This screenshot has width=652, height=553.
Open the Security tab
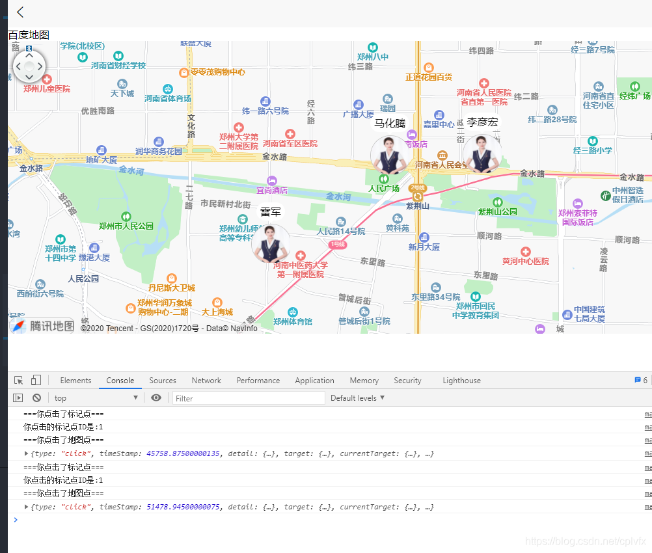tap(407, 381)
